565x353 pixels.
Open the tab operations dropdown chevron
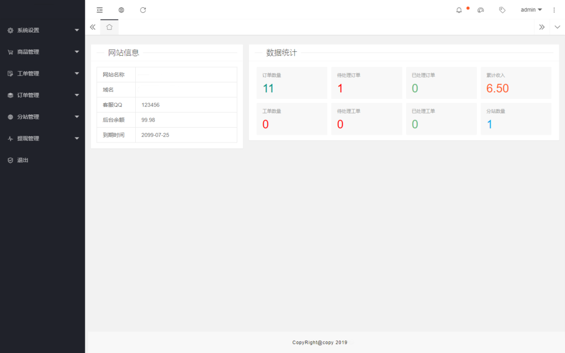click(x=557, y=27)
